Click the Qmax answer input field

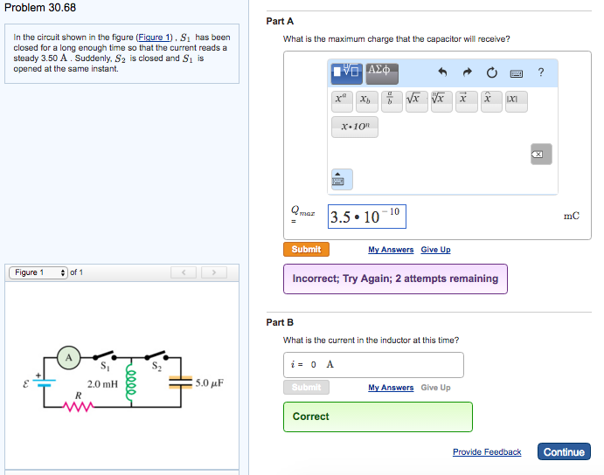click(x=367, y=217)
